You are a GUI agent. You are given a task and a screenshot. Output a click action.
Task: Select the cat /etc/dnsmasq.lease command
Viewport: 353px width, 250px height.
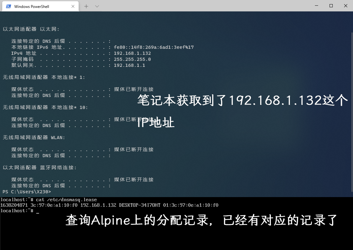(x=67, y=199)
